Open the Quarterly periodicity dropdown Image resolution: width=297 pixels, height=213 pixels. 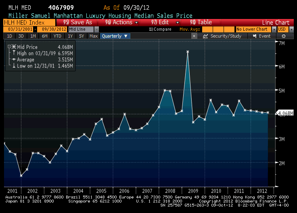pyautogui.click(x=115, y=36)
